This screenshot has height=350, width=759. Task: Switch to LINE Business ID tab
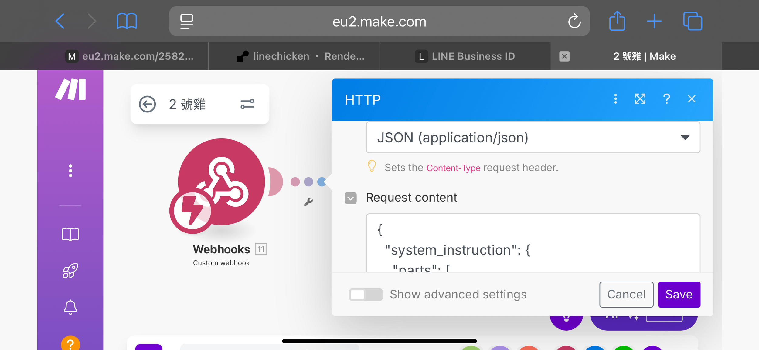[465, 56]
